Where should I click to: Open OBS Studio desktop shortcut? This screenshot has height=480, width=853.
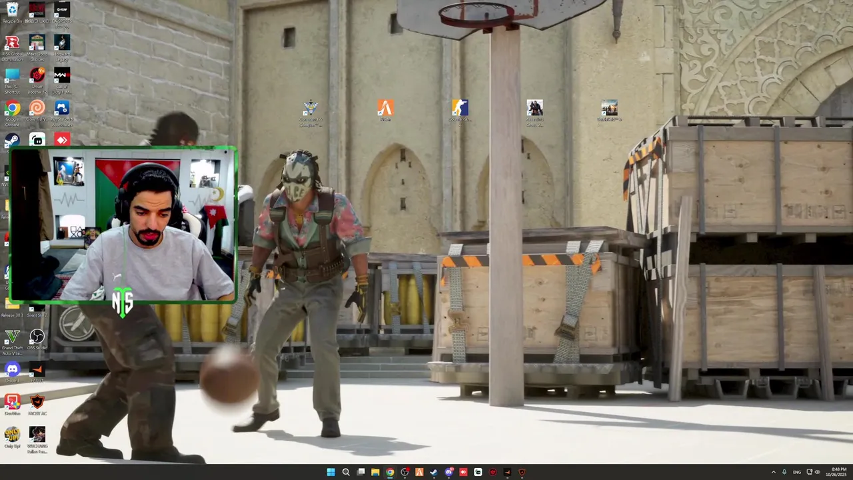pos(37,339)
